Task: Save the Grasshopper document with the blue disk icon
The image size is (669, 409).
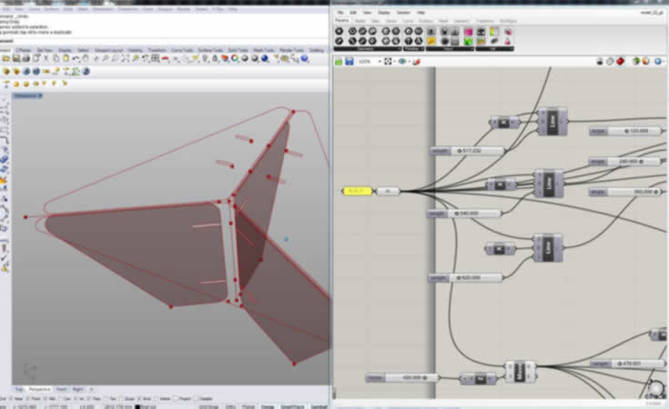Action: pyautogui.click(x=348, y=62)
